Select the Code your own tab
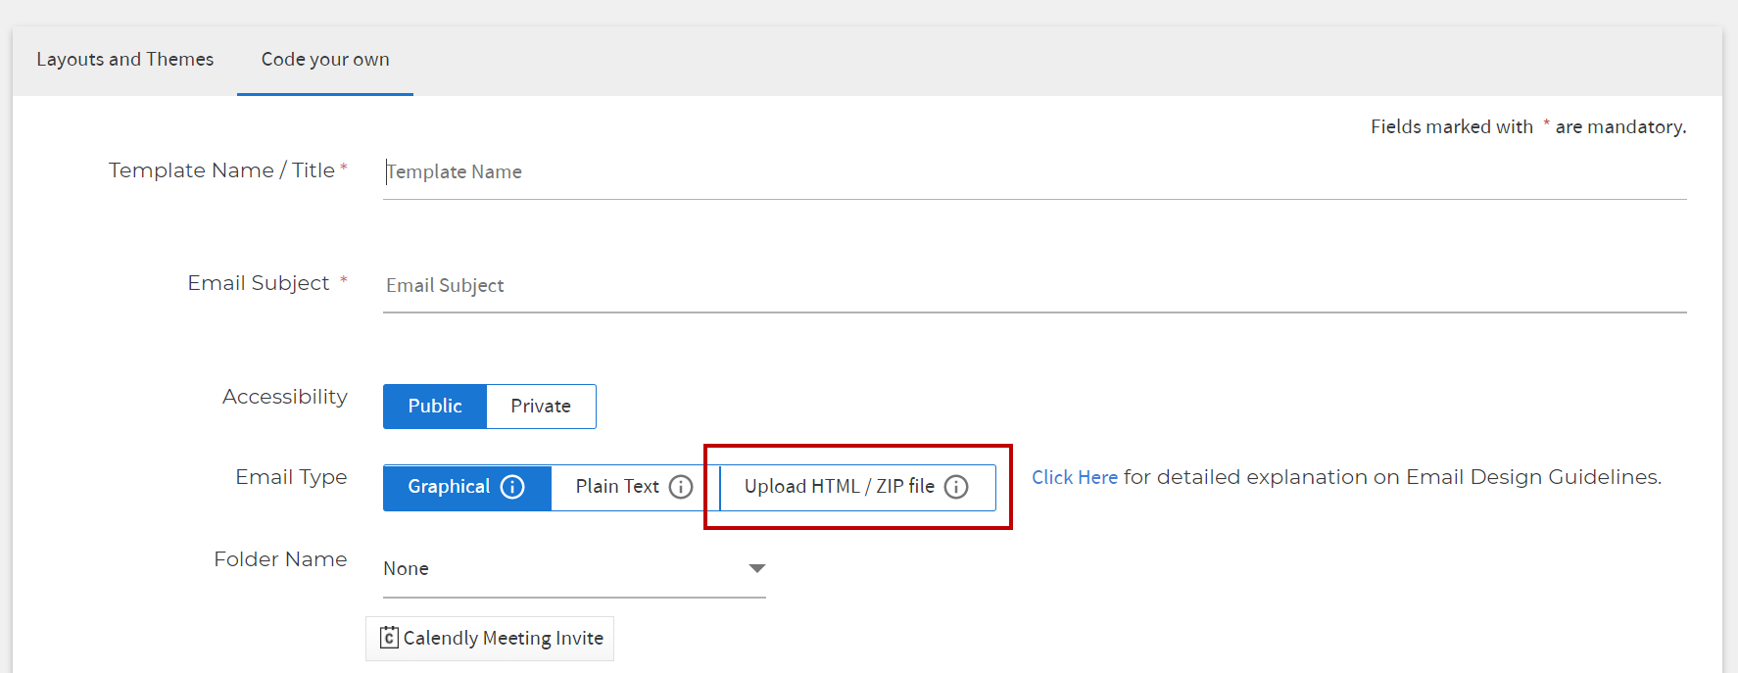 (x=325, y=60)
